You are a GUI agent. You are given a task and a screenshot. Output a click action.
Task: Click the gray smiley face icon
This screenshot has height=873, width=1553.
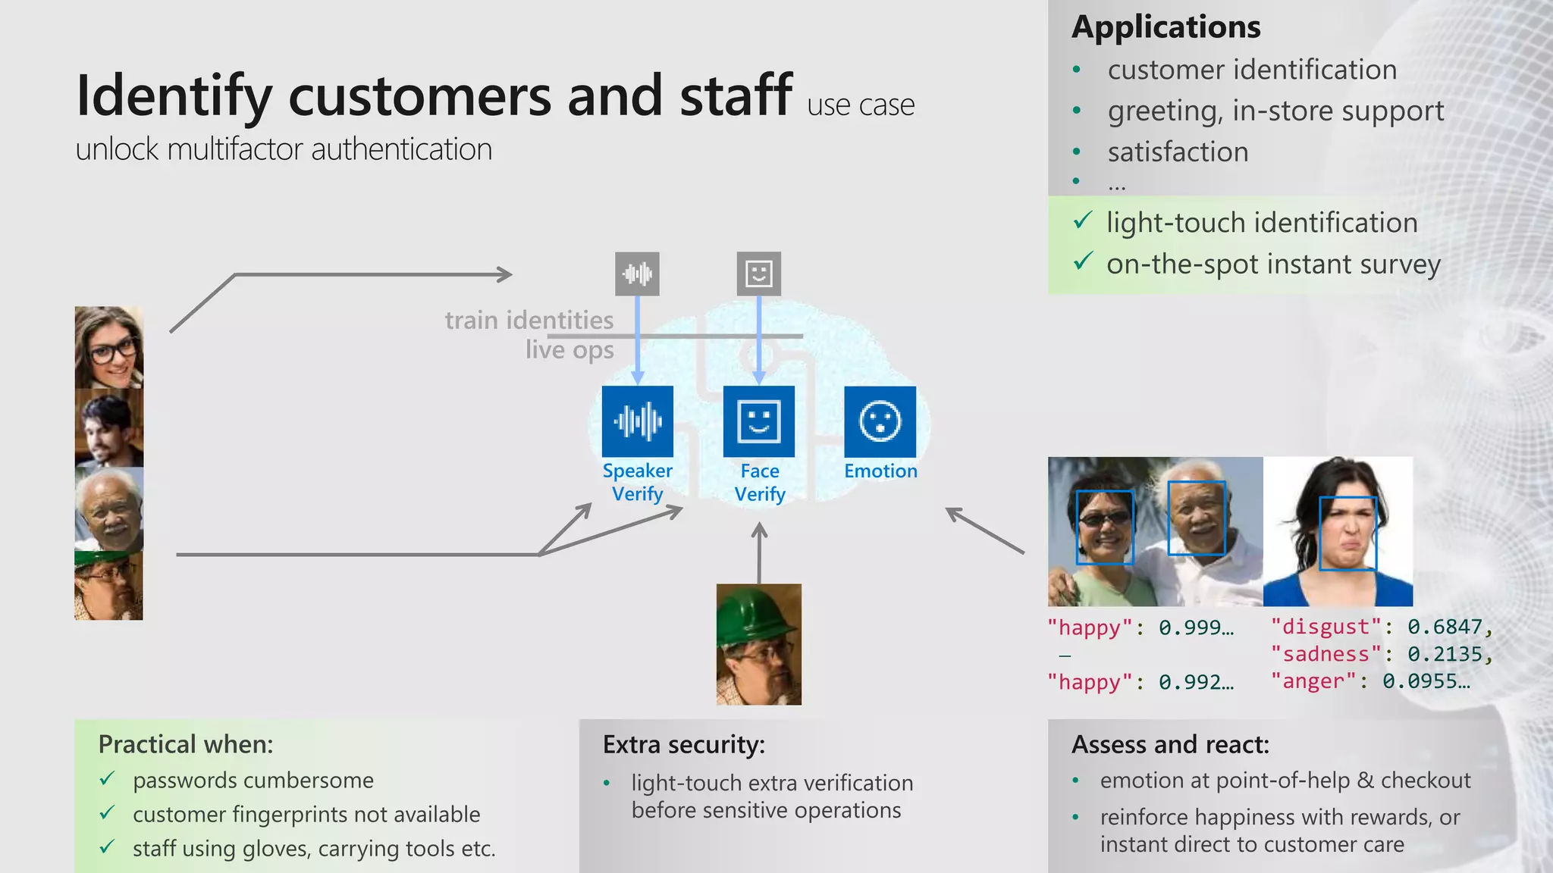[x=758, y=274]
